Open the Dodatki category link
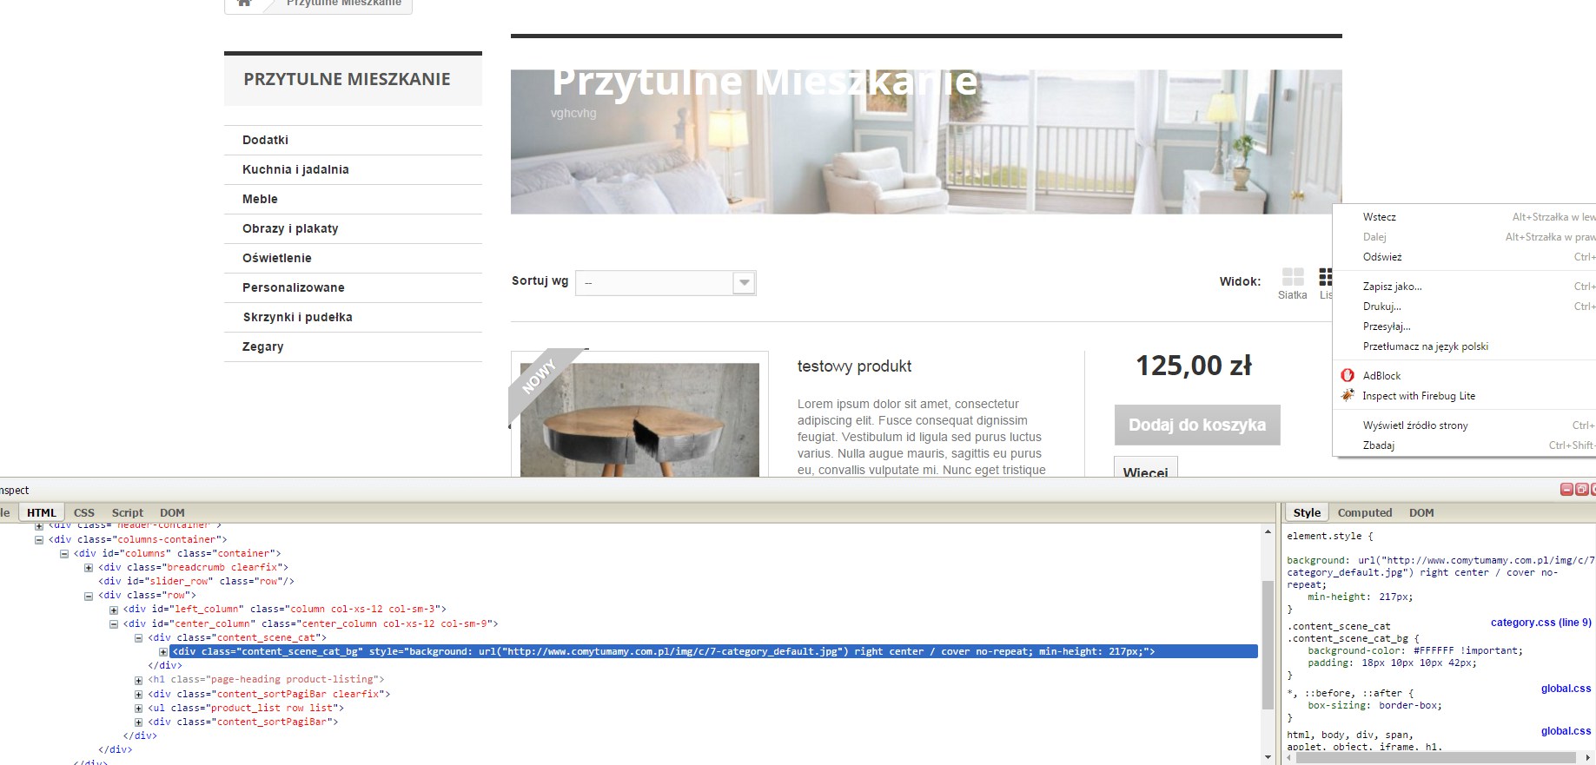The image size is (1596, 765). pos(265,140)
